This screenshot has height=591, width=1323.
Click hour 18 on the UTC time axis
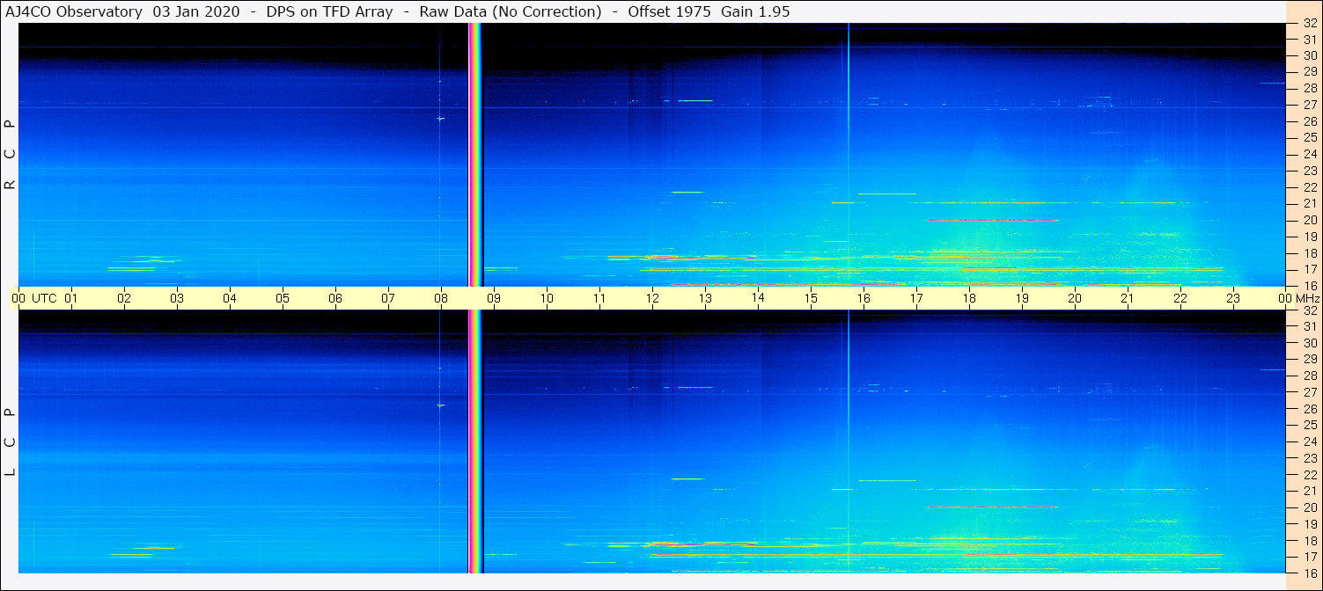[x=969, y=298]
